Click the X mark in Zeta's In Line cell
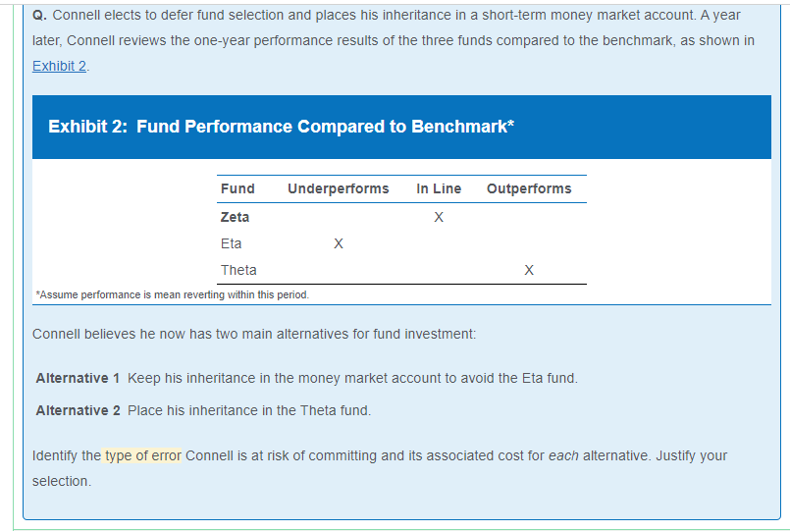 coord(439,217)
